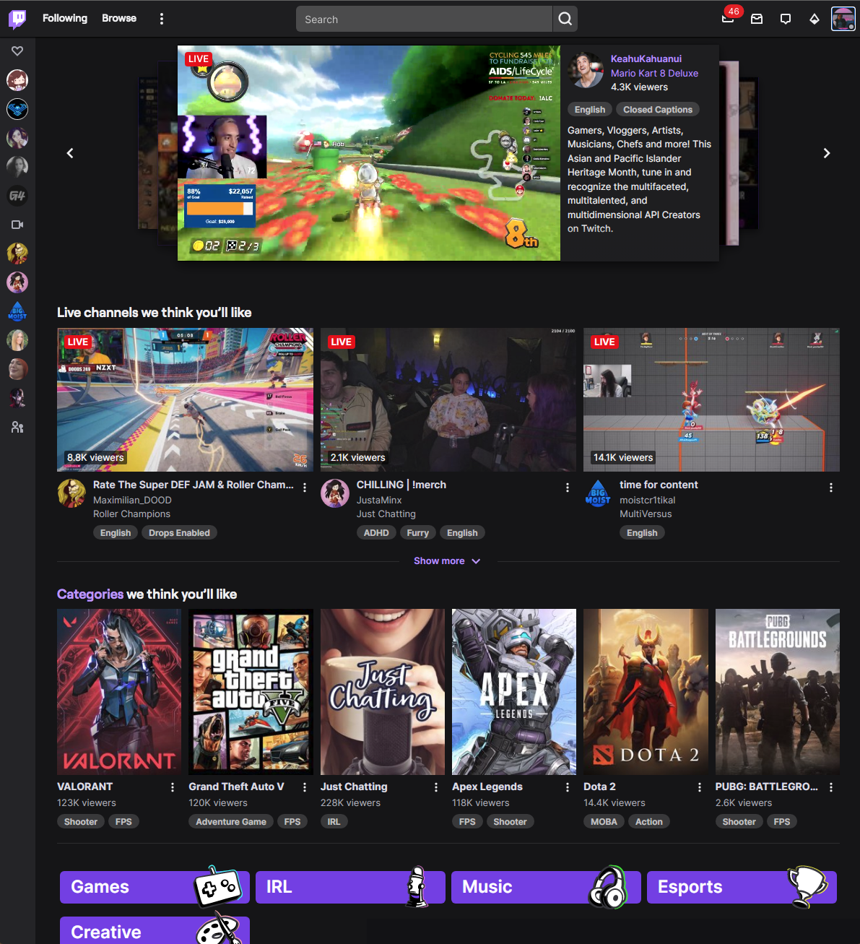The width and height of the screenshot is (860, 944).
Task: Open KeahuKahuanui channel link
Action: point(646,59)
